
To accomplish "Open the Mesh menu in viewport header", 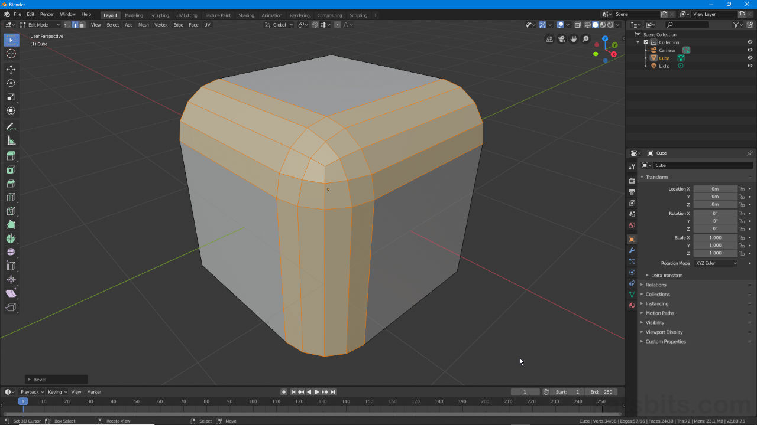I will click(x=144, y=25).
